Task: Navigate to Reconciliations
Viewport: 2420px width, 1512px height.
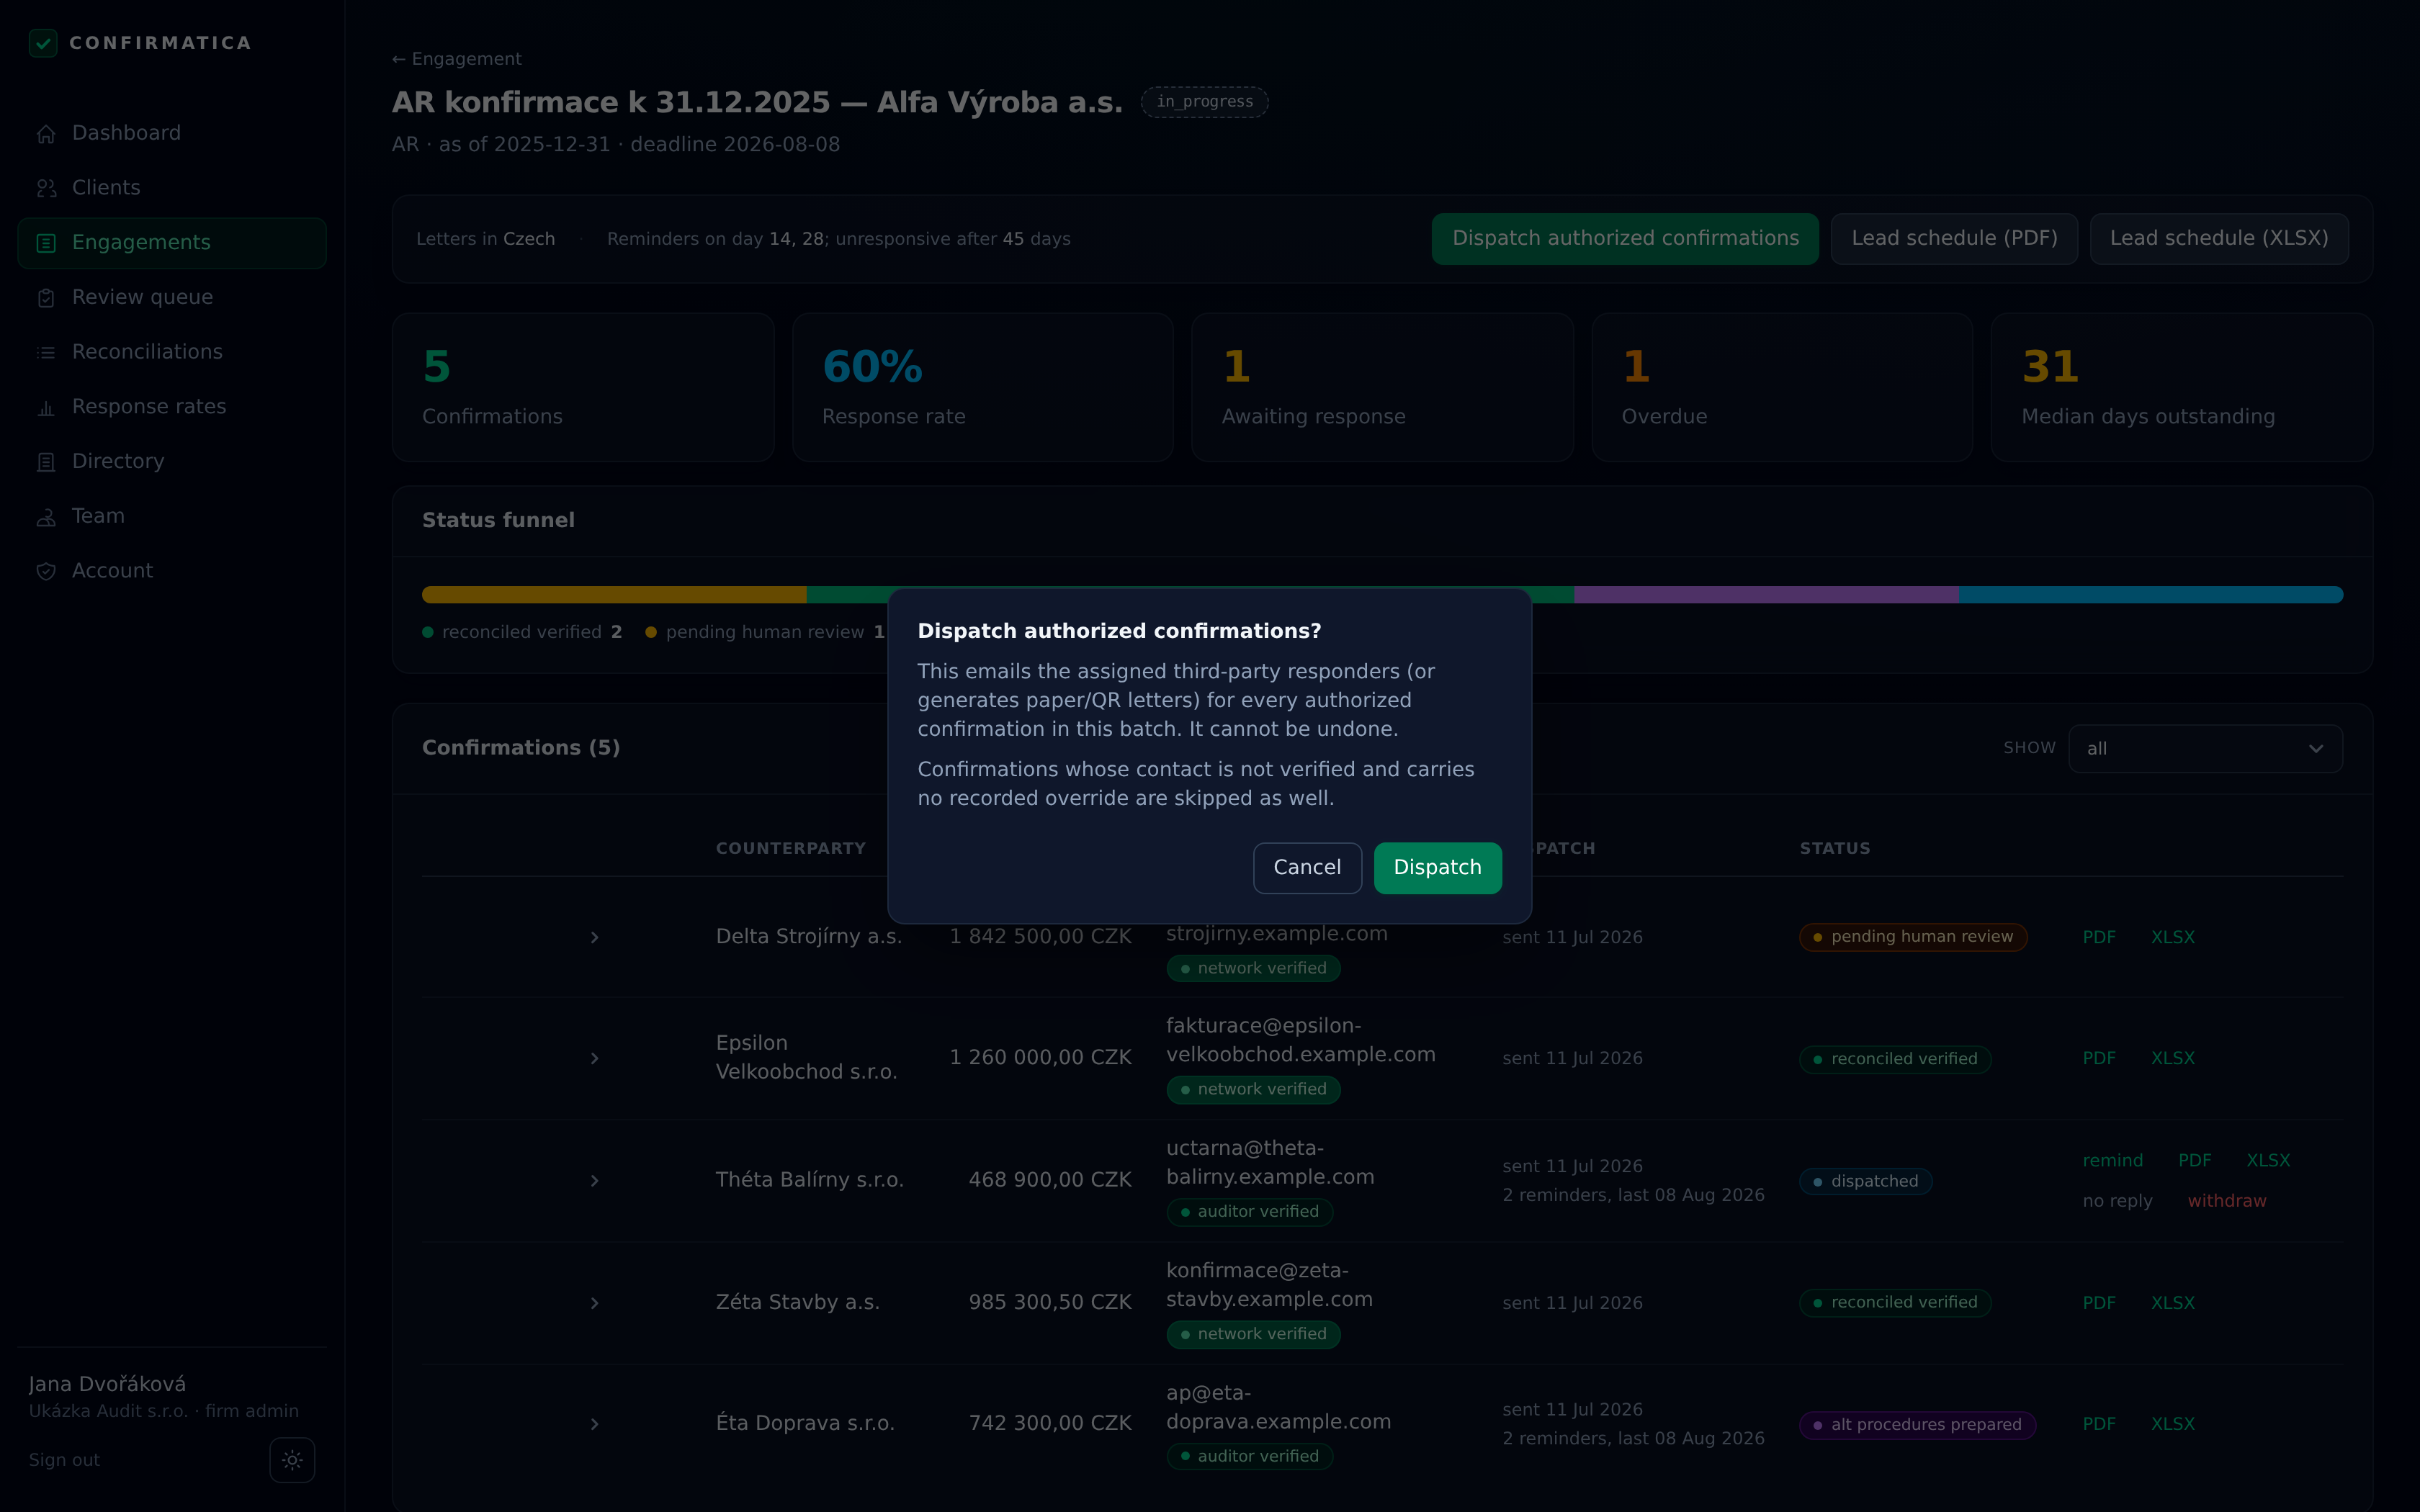Action: tap(172, 352)
